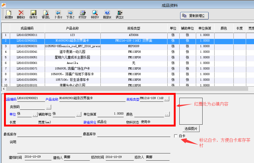Open the 帮助H help icon
Screen dimensions: 254x163
coord(107,14)
